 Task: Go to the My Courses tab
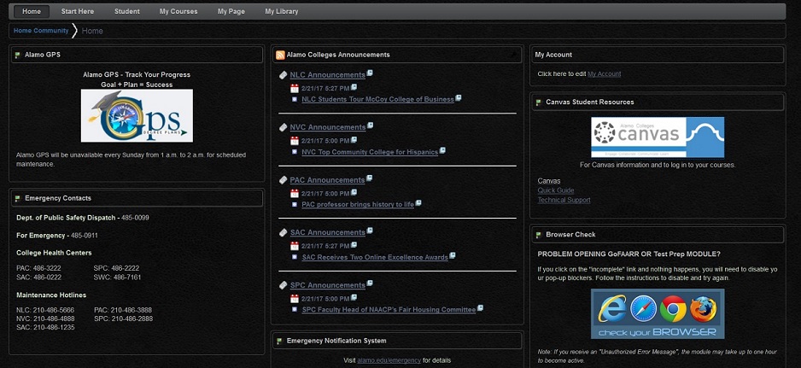point(178,11)
